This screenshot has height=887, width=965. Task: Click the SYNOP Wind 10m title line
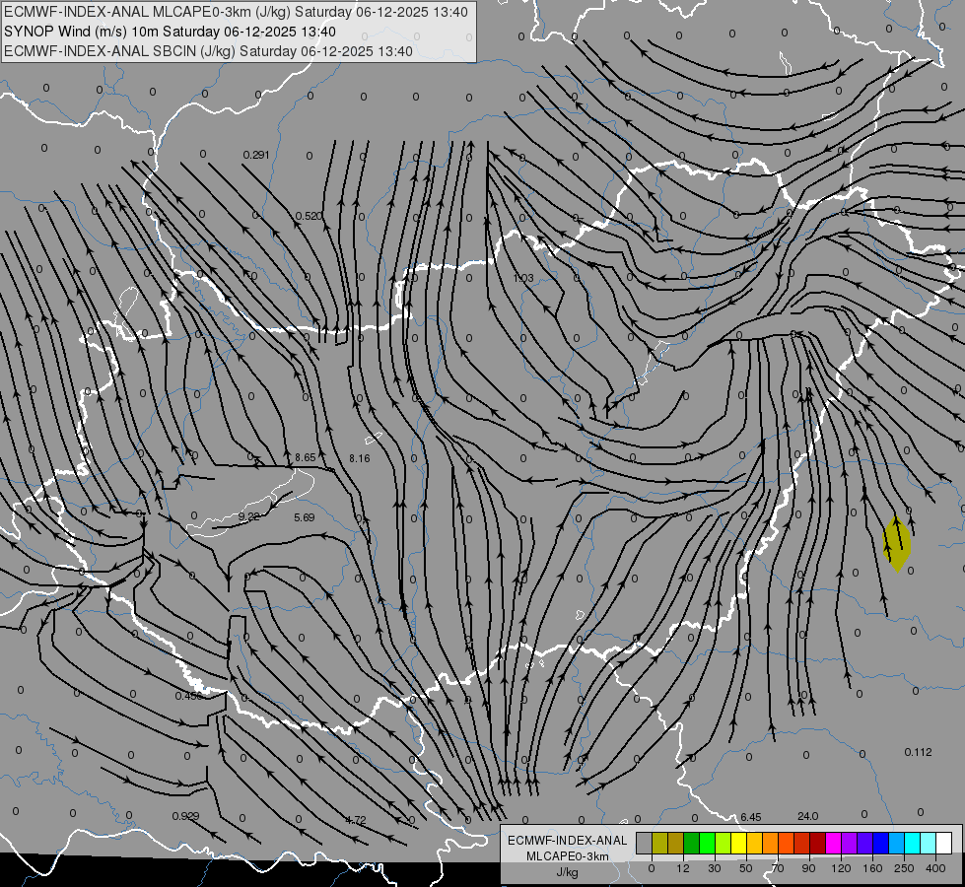pos(170,32)
